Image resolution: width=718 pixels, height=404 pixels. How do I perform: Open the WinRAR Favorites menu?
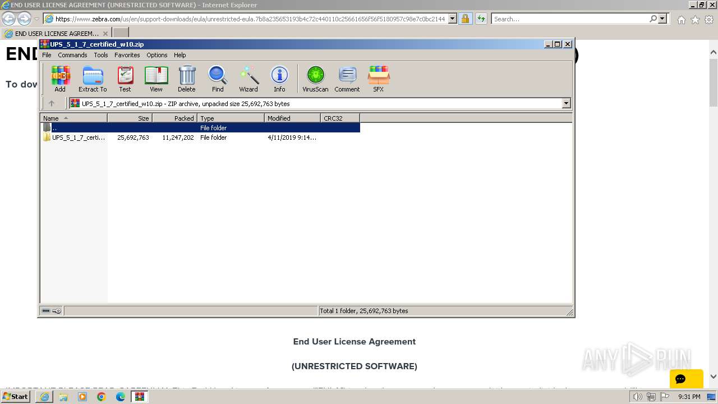click(x=127, y=55)
